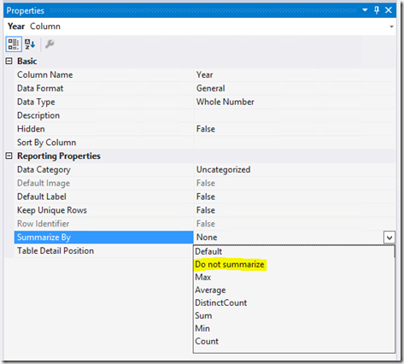Select the Description property label
Image resolution: width=404 pixels, height=364 pixels.
[38, 115]
